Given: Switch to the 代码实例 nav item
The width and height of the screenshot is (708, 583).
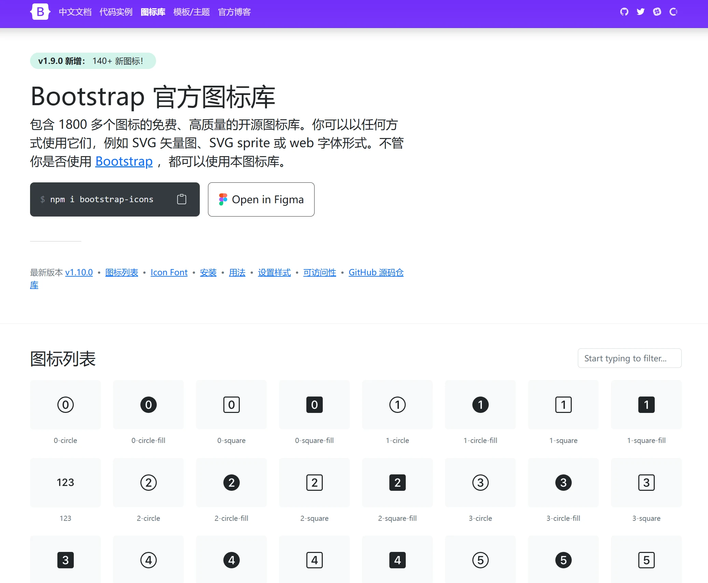Looking at the screenshot, I should pyautogui.click(x=116, y=12).
